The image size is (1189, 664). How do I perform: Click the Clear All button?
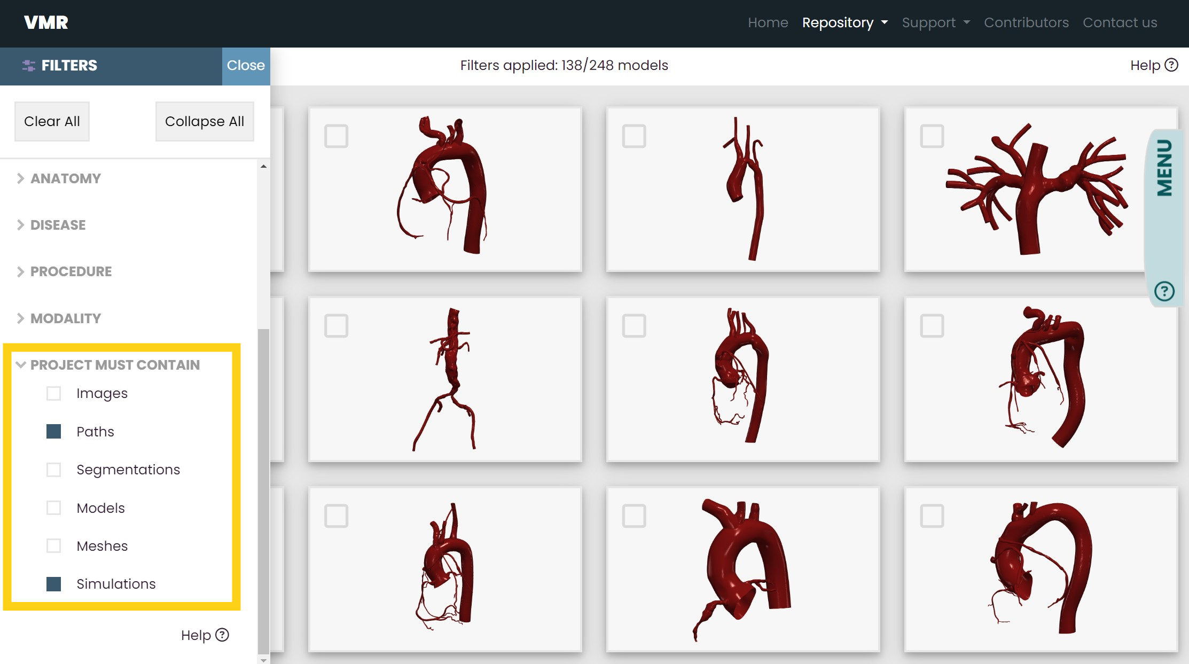(x=51, y=121)
